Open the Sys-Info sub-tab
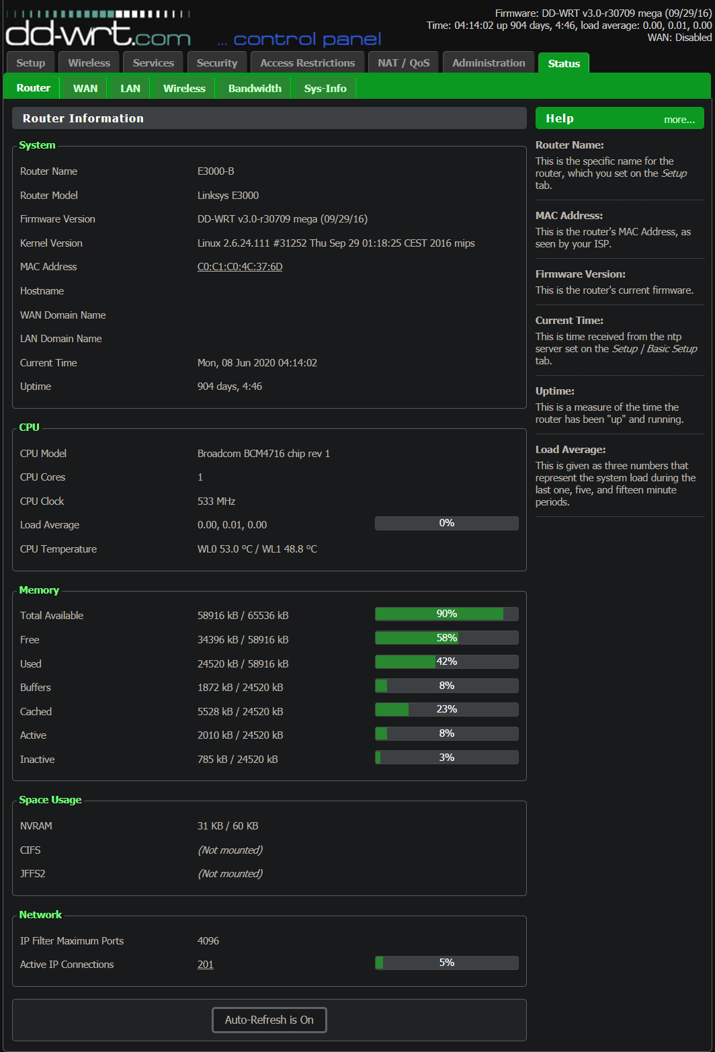Screen dimensions: 715x1052 (x=324, y=87)
